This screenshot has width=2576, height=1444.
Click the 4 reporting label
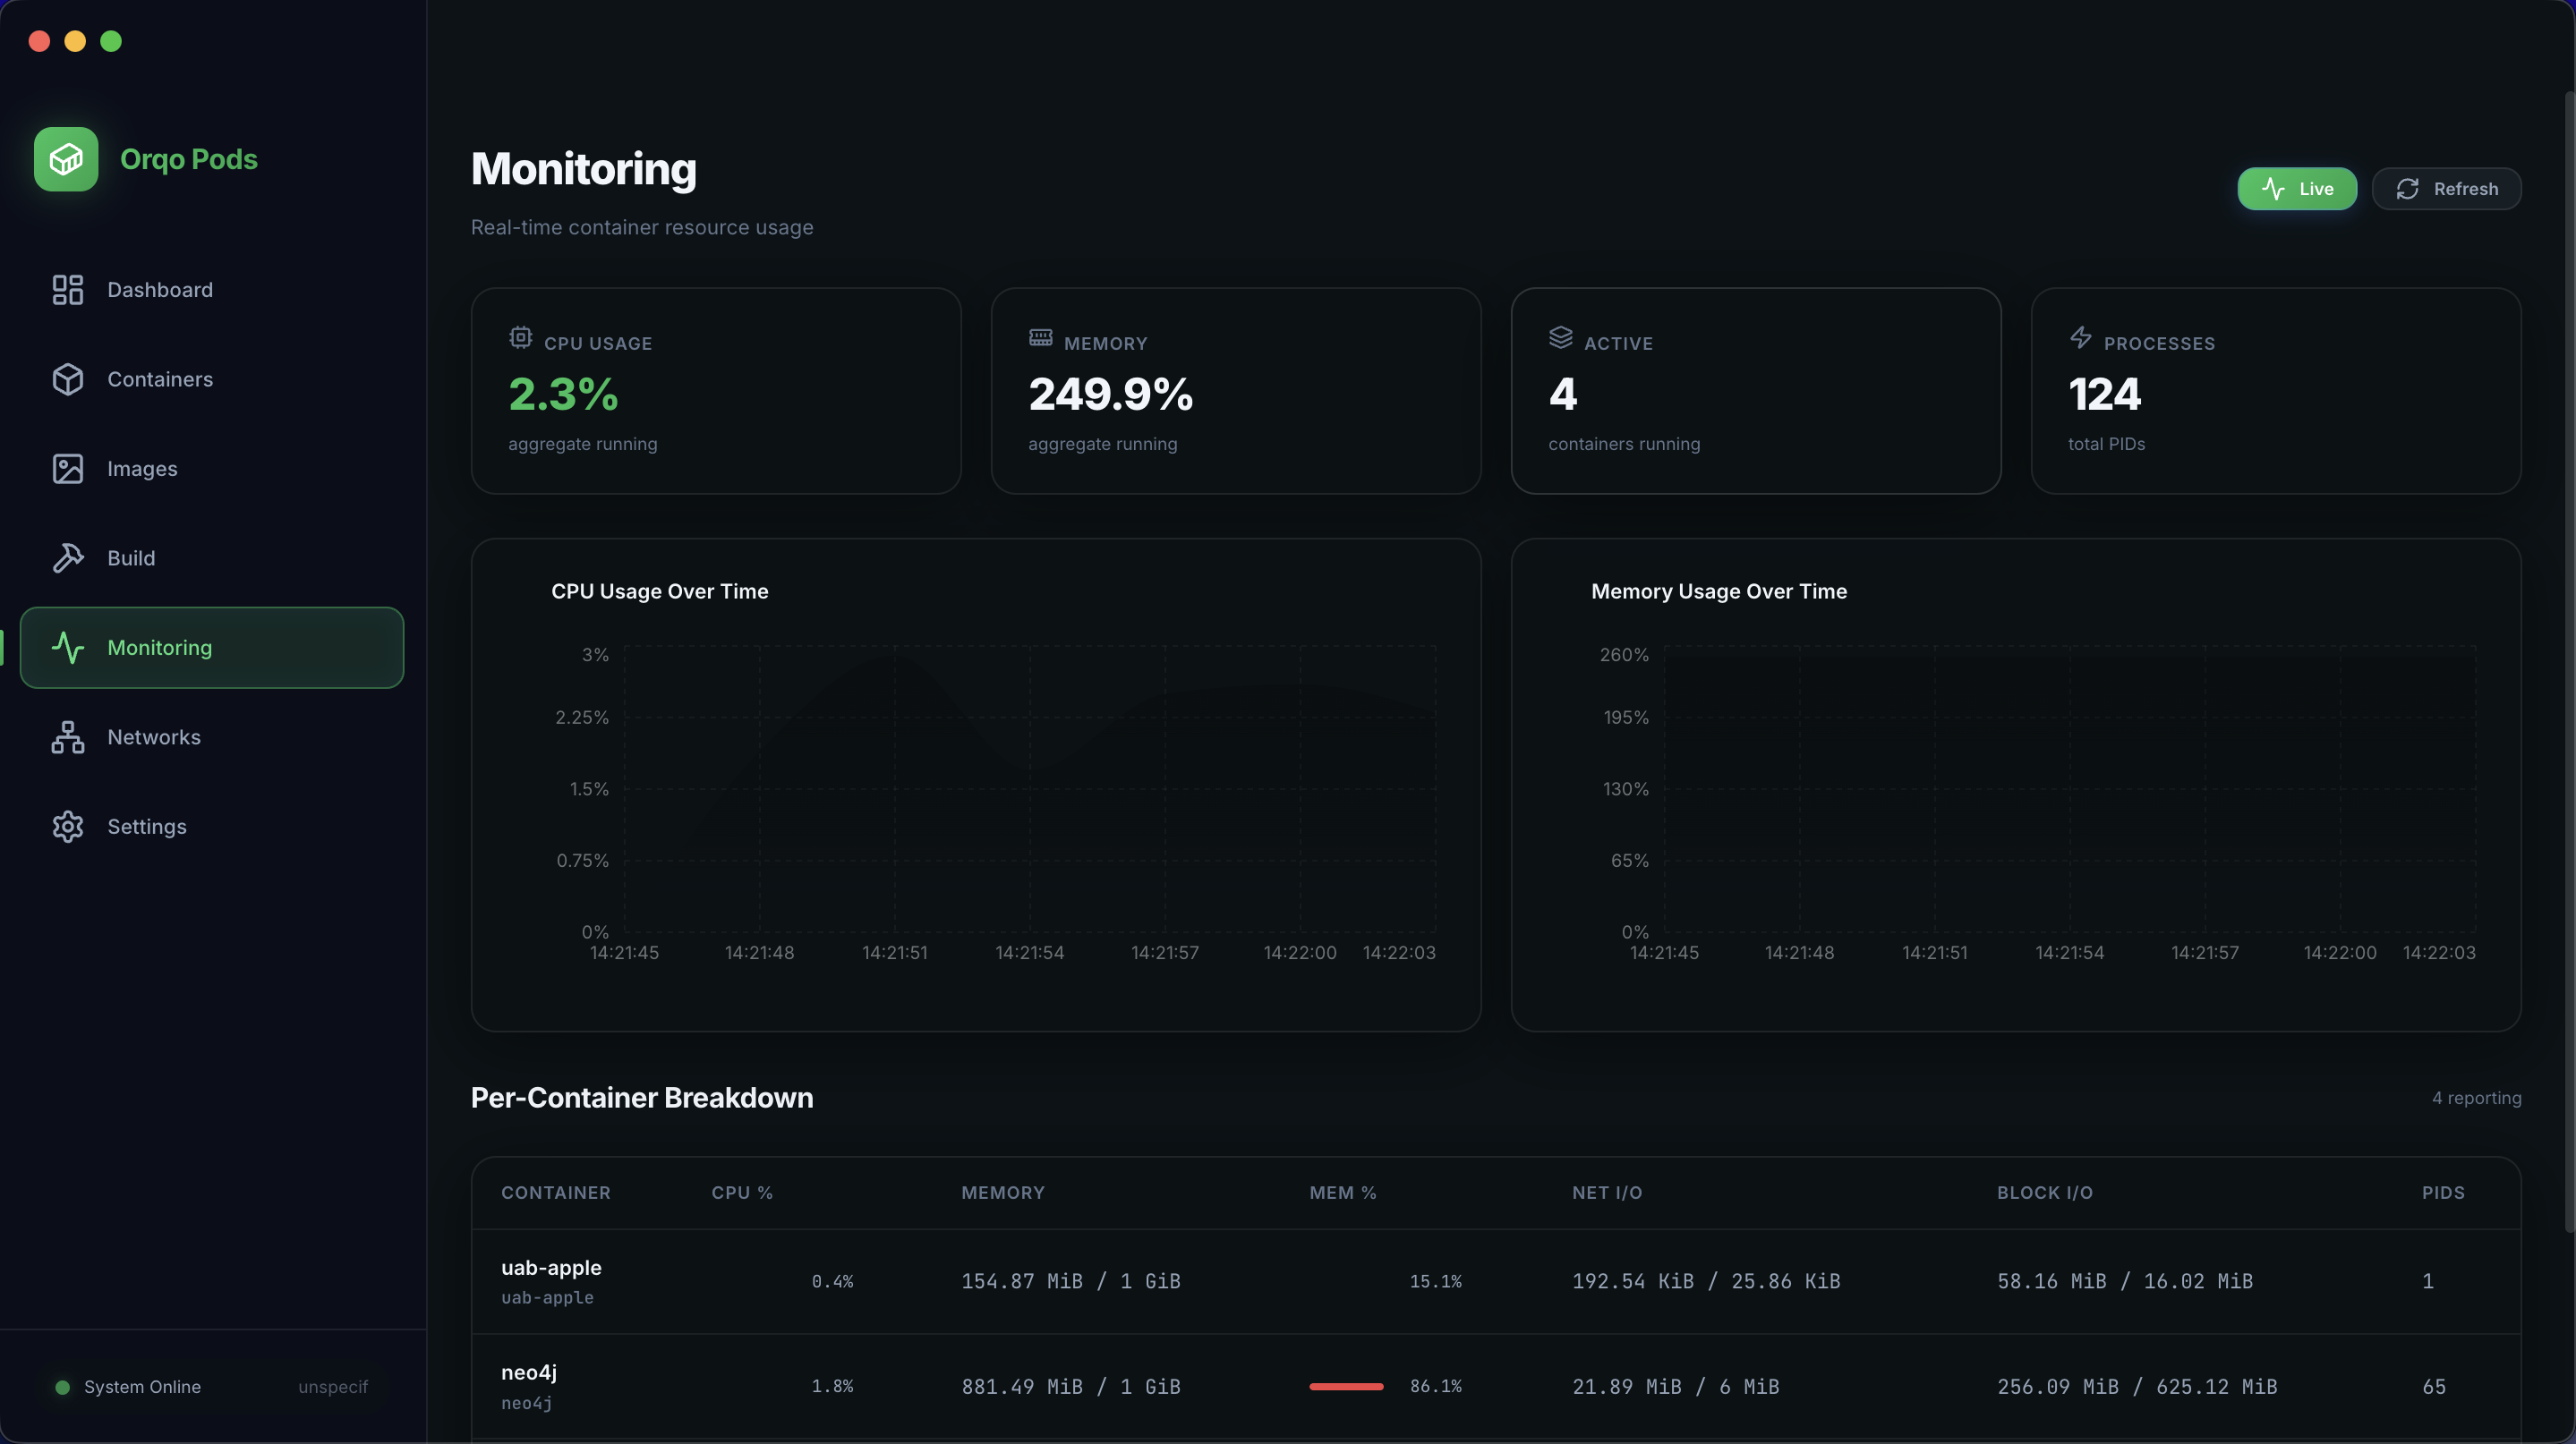click(2476, 1097)
